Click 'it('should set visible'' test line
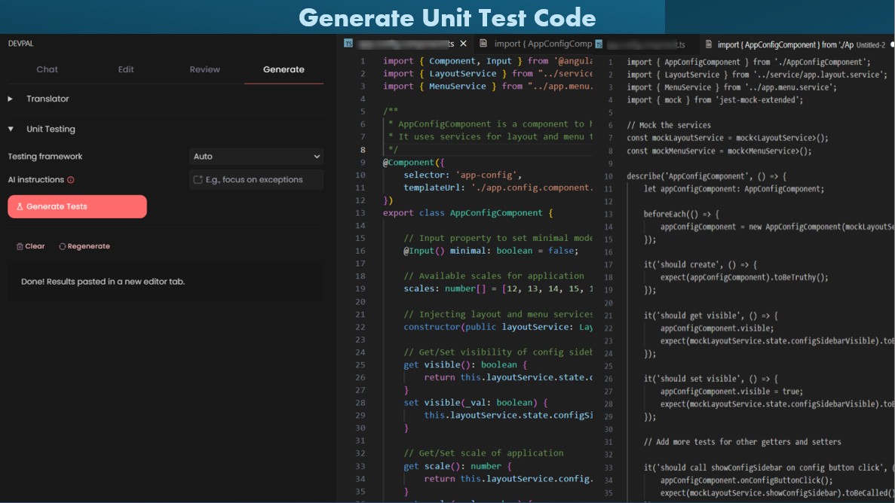This screenshot has width=895, height=503. click(710, 379)
